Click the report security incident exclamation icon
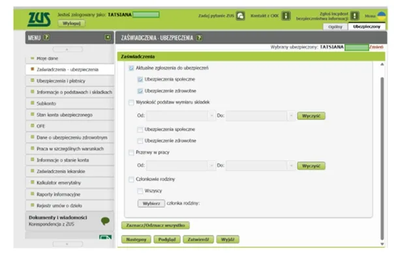Viewport: 394px width, 257px height. click(x=355, y=16)
